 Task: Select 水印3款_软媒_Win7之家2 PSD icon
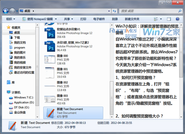(50, 46)
